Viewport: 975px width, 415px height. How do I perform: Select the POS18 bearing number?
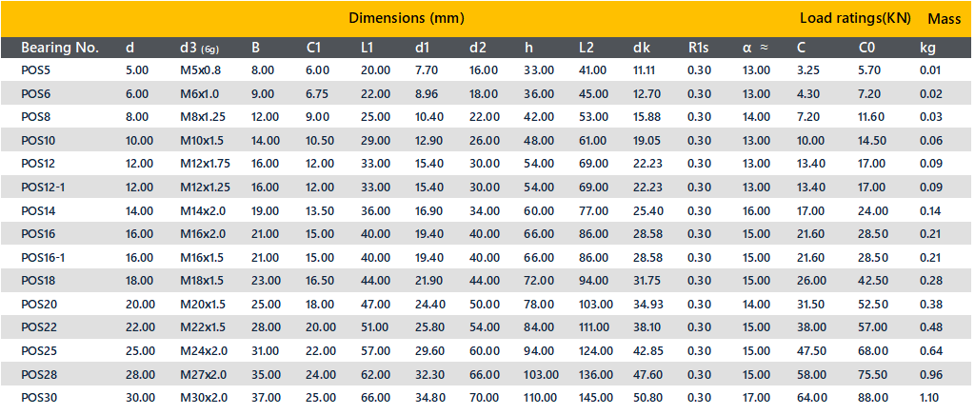[x=38, y=281]
